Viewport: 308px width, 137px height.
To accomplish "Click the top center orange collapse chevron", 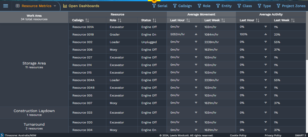I will coord(154,1).
